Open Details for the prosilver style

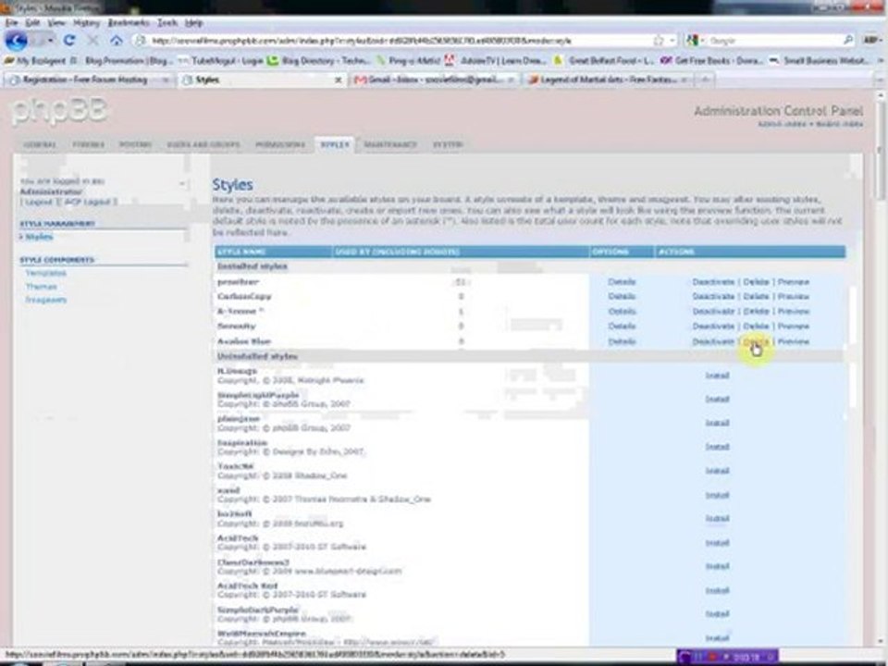tap(622, 281)
